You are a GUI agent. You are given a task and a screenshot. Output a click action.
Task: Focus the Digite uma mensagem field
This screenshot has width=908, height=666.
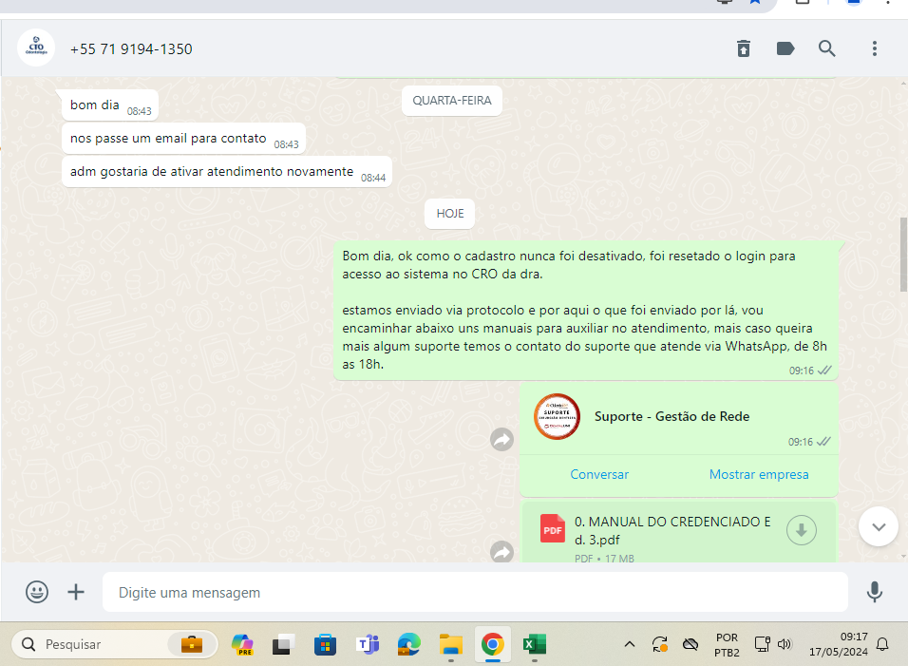(x=475, y=592)
